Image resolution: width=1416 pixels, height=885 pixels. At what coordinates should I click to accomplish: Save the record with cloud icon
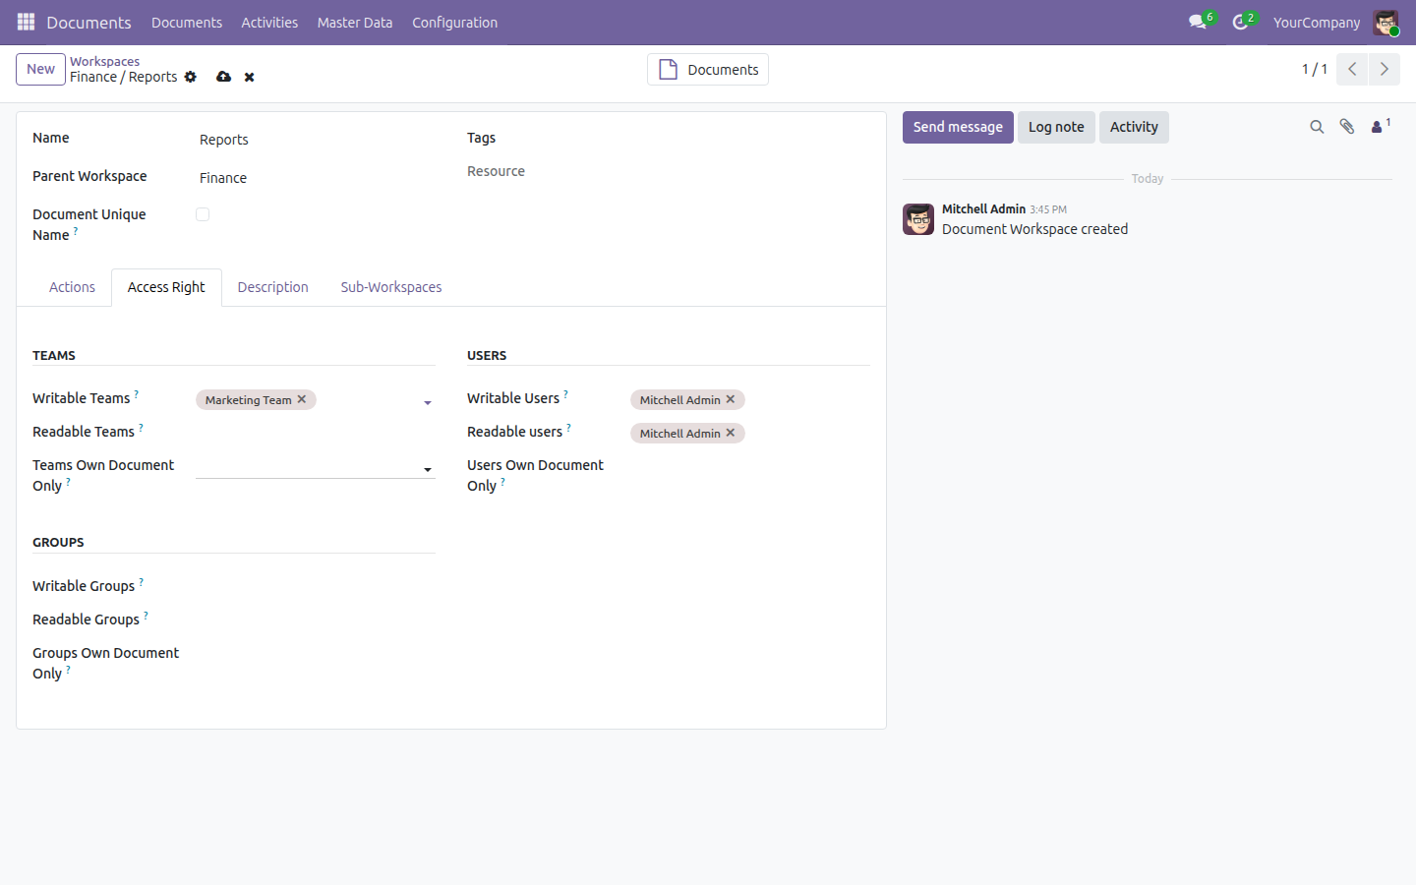click(x=224, y=77)
